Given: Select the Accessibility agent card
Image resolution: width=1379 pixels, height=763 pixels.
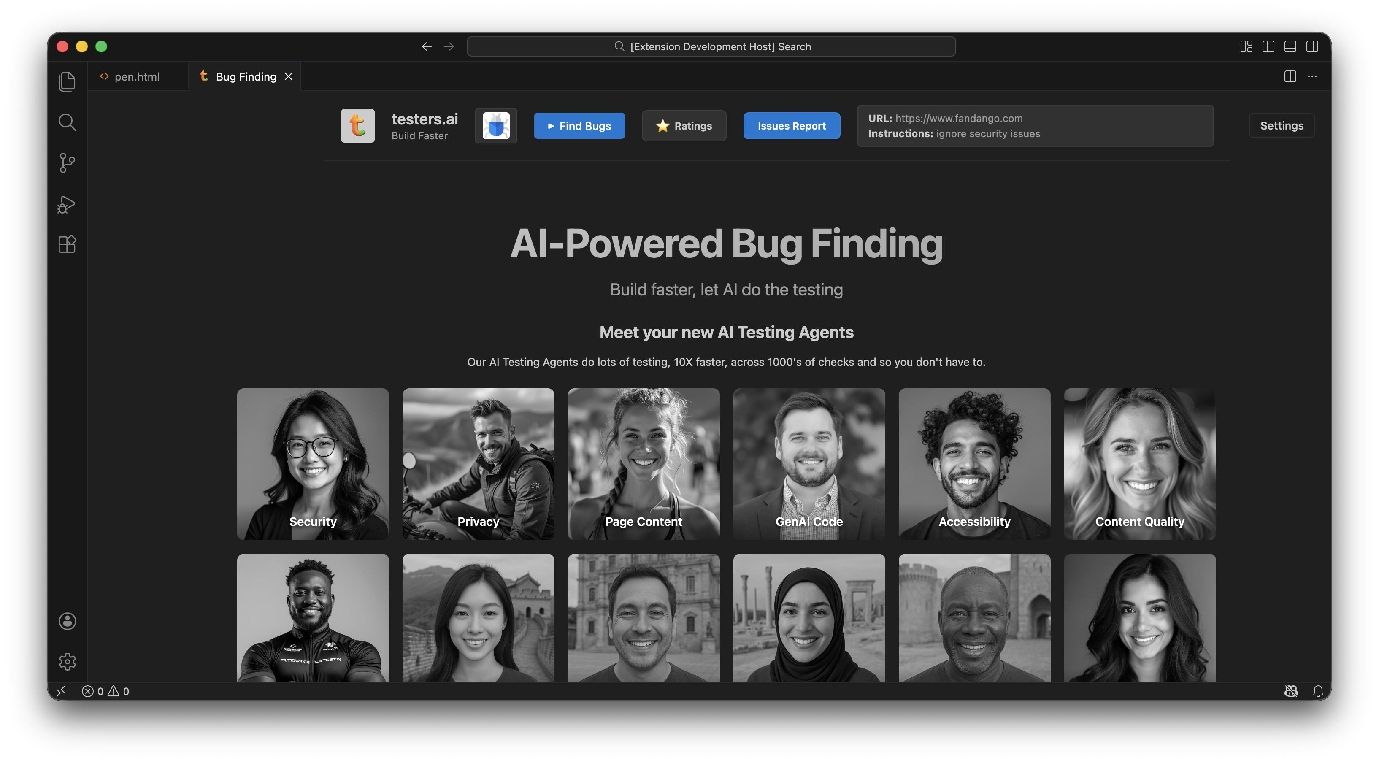Looking at the screenshot, I should [x=974, y=464].
